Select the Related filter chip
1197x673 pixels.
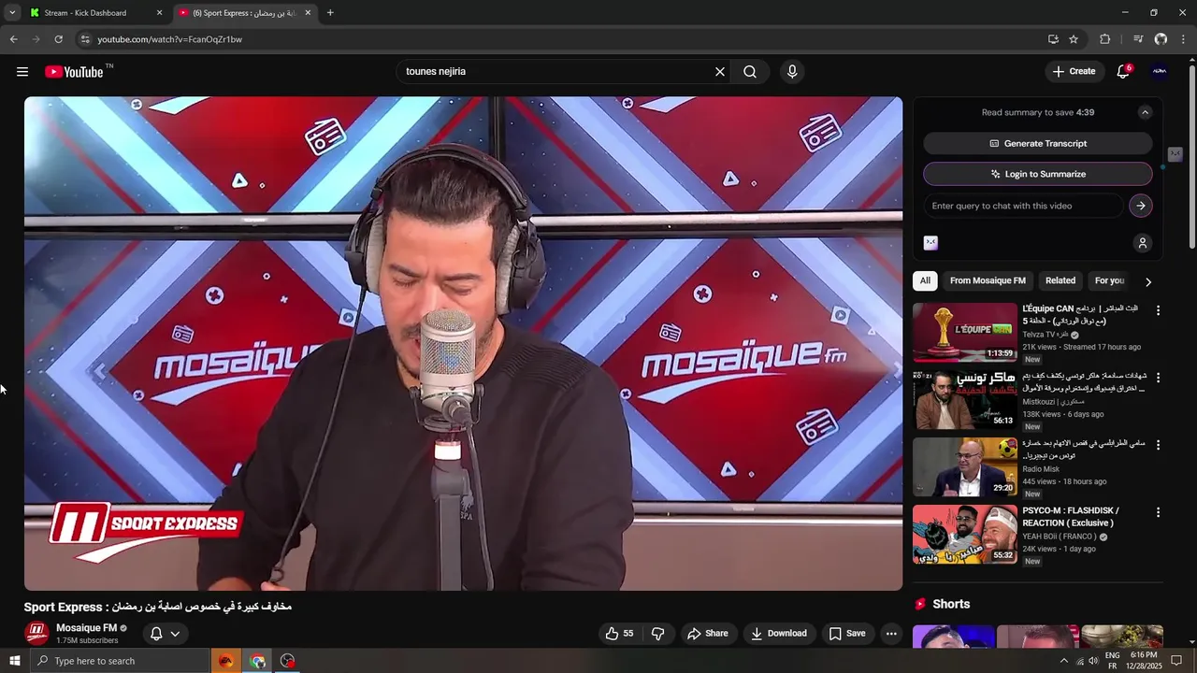pyautogui.click(x=1060, y=280)
